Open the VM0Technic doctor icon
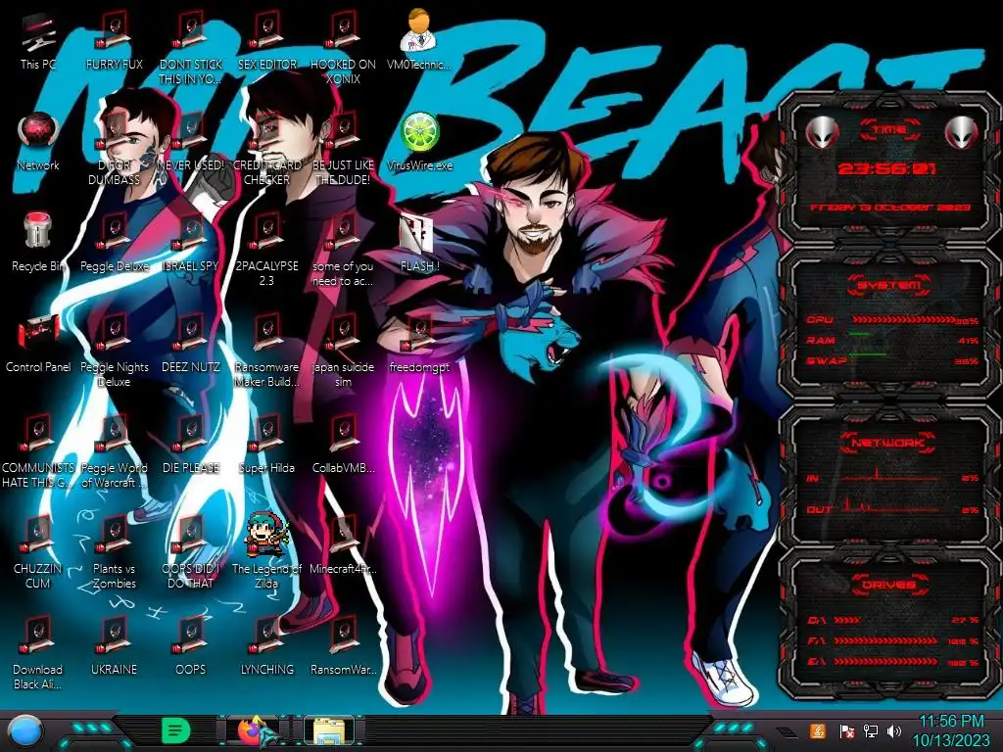 [419, 39]
